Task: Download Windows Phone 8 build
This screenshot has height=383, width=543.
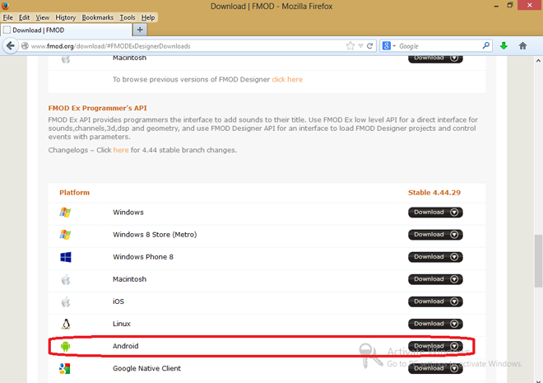Action: tap(435, 257)
